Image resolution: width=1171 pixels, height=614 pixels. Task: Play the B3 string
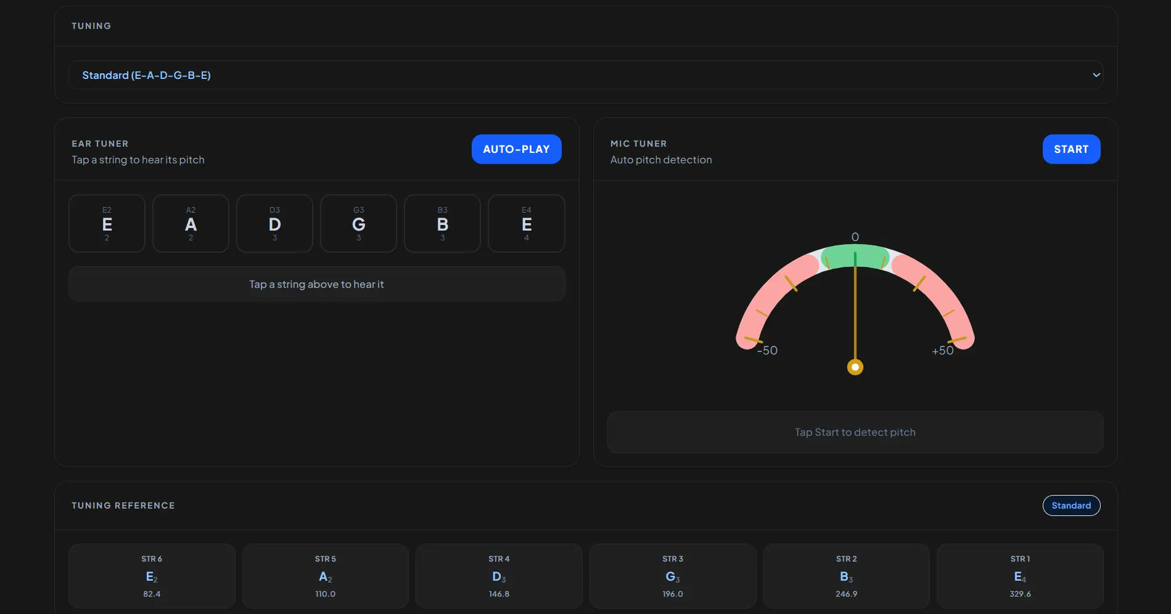point(442,223)
